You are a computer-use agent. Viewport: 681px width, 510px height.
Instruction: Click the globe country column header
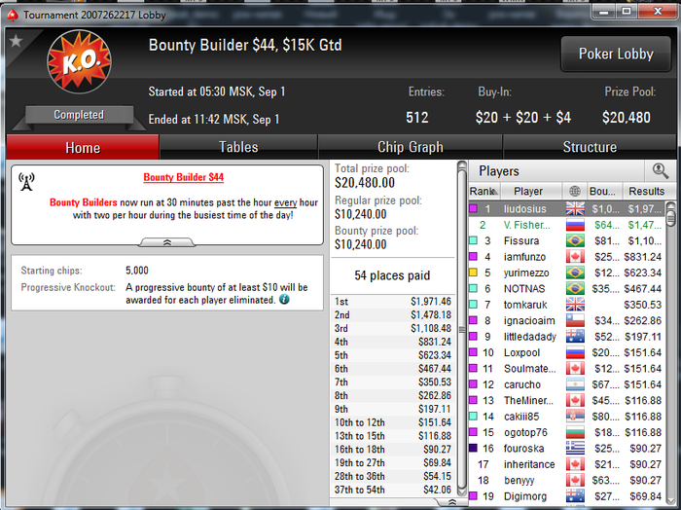[x=575, y=191]
